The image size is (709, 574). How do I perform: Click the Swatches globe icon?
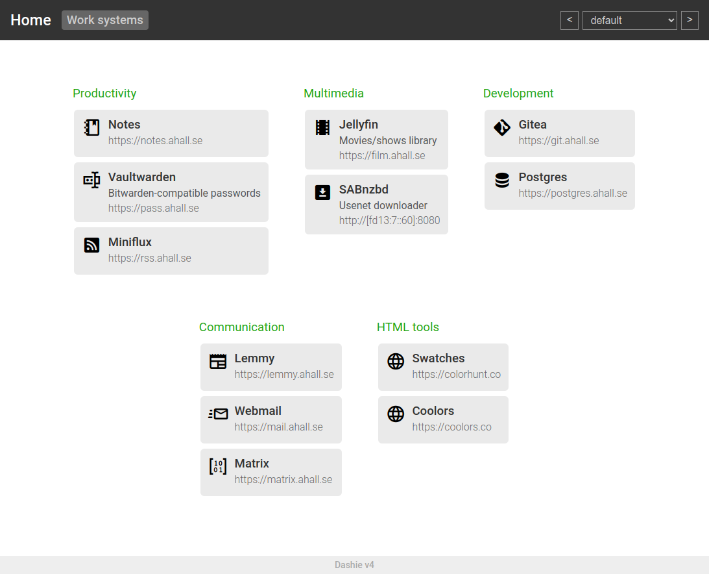coord(396,361)
